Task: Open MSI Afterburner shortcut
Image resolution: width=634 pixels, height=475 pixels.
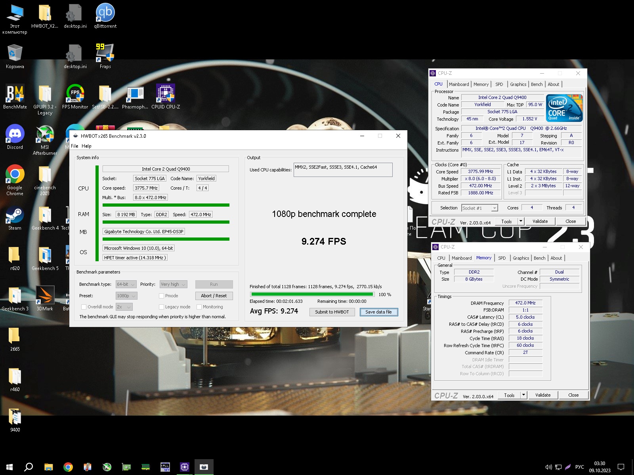Action: tap(45, 140)
